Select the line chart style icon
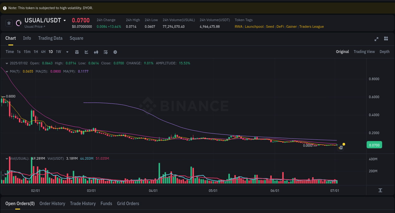395x213 pixels. pos(86,52)
